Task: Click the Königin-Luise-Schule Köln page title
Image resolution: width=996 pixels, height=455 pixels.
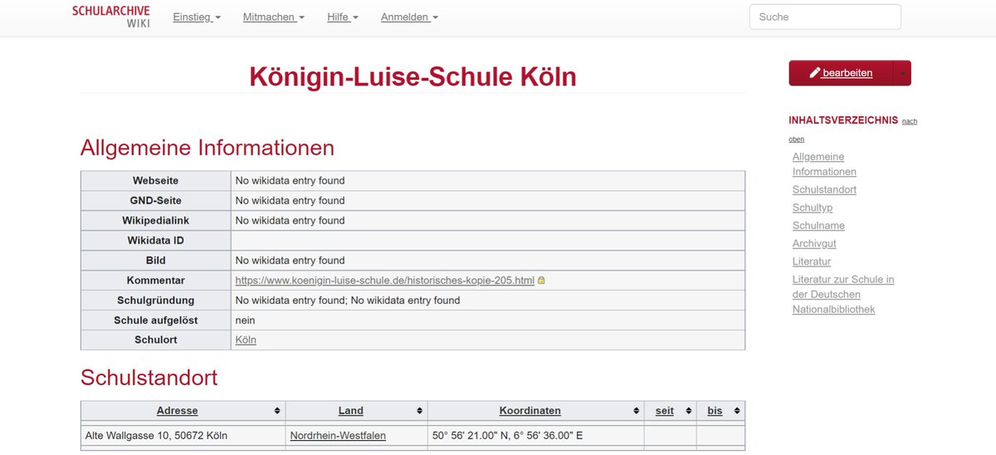Action: point(413,77)
